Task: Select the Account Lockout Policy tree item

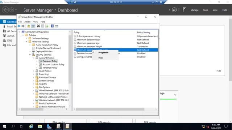Action: tap(53, 64)
